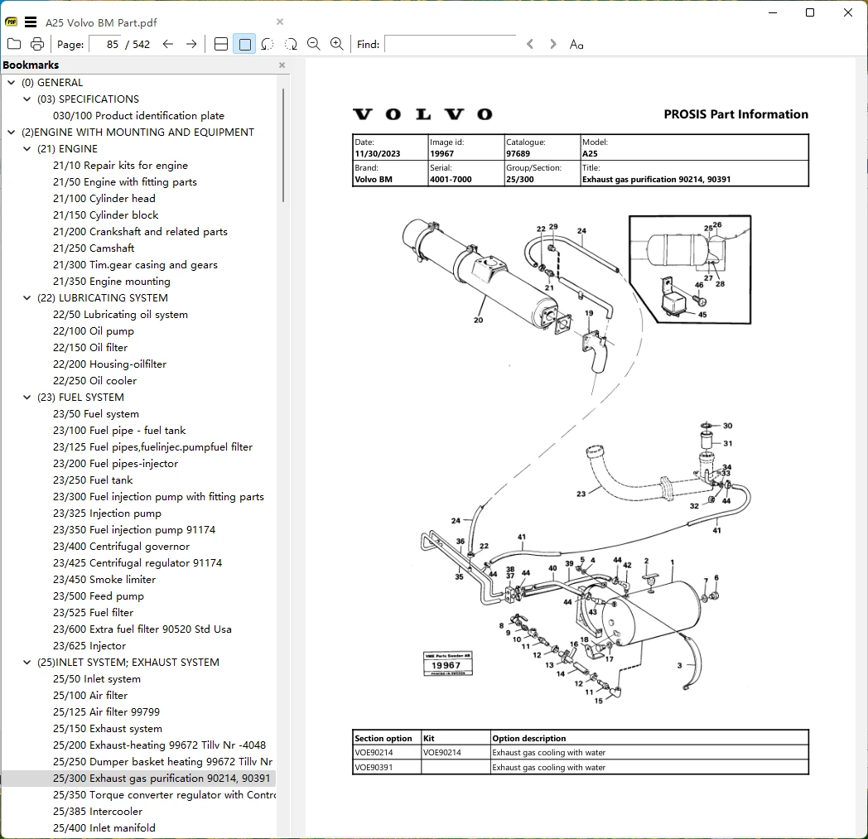Open 21/300 Tim.gear casing and gears
This screenshot has height=839, width=868.
click(x=135, y=265)
